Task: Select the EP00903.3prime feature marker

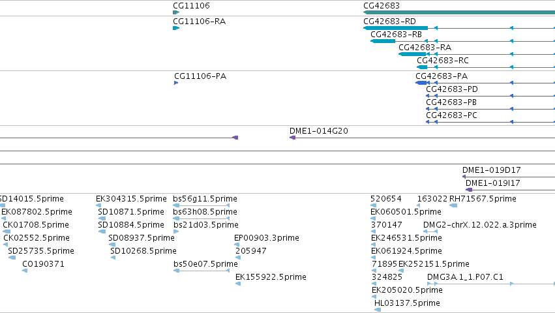Action: pos(237,245)
